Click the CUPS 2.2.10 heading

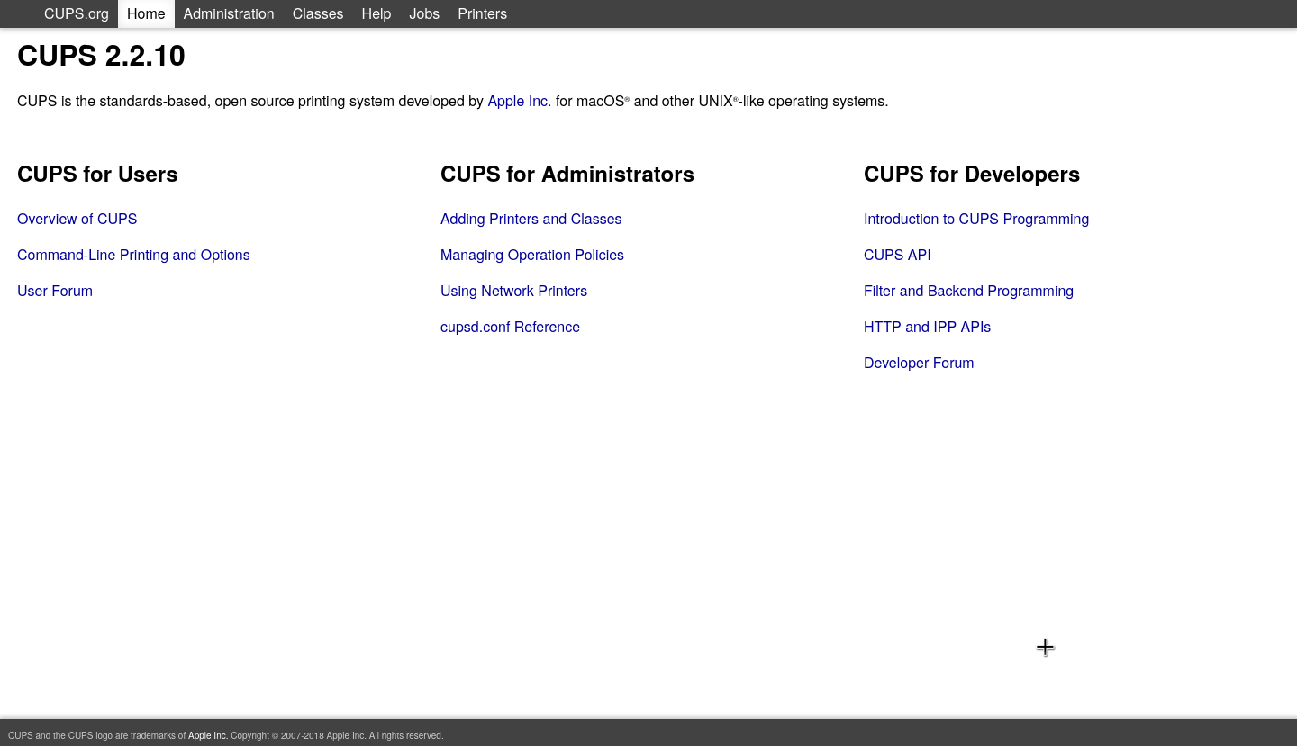[101, 56]
